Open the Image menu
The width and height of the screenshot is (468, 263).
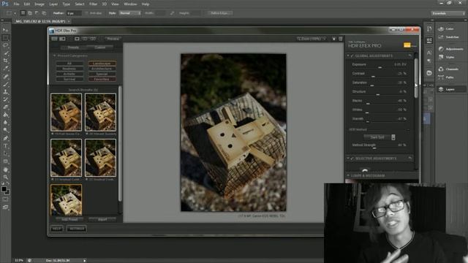[x=39, y=4]
